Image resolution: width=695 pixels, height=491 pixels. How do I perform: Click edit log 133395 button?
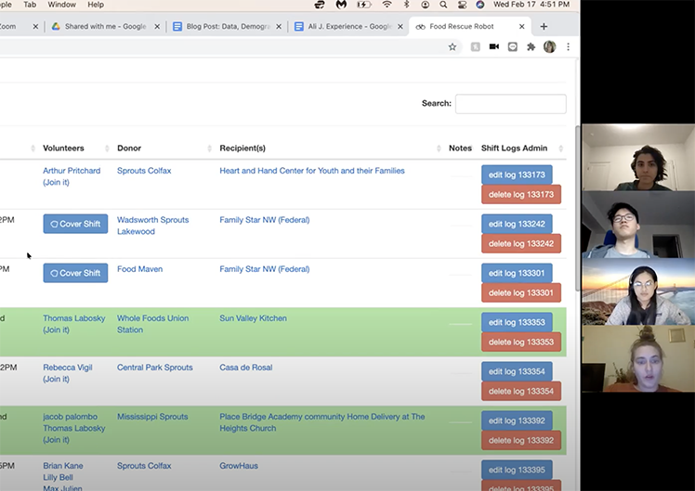tap(517, 470)
